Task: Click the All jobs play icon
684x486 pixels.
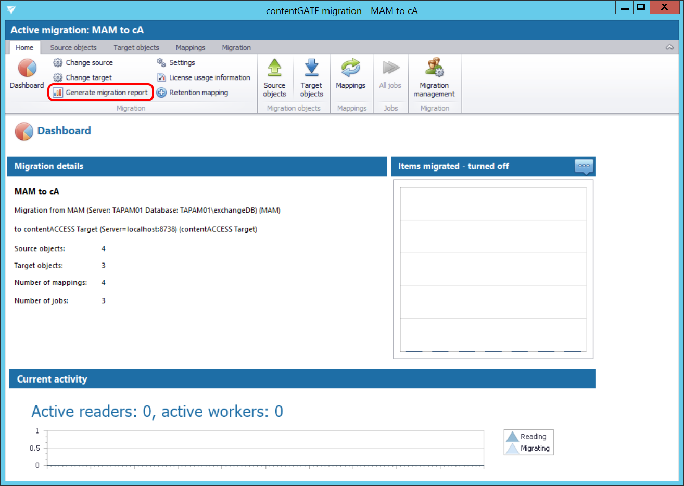Action: point(390,69)
